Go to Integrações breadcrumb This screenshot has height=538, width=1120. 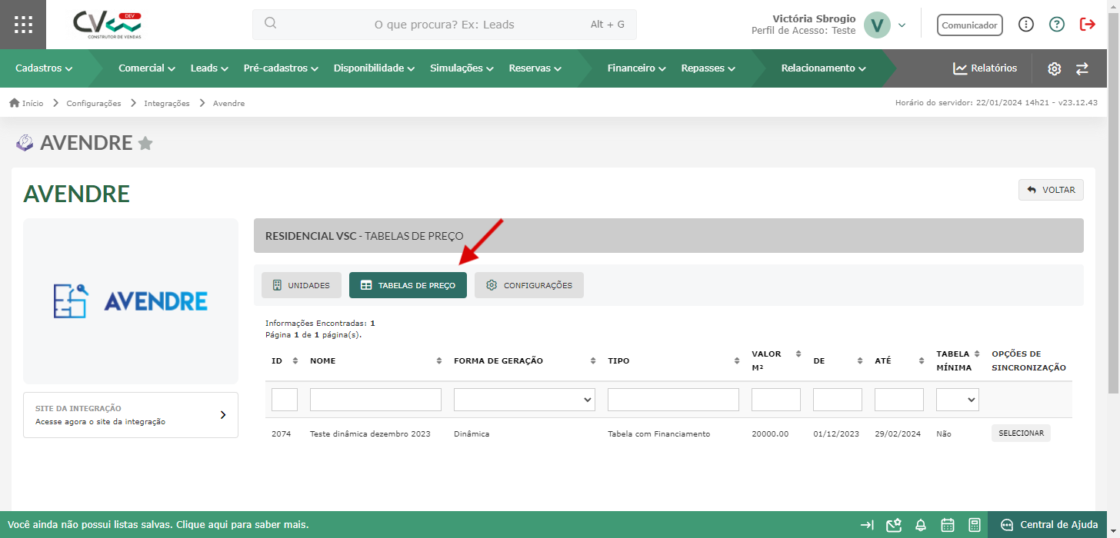click(166, 103)
